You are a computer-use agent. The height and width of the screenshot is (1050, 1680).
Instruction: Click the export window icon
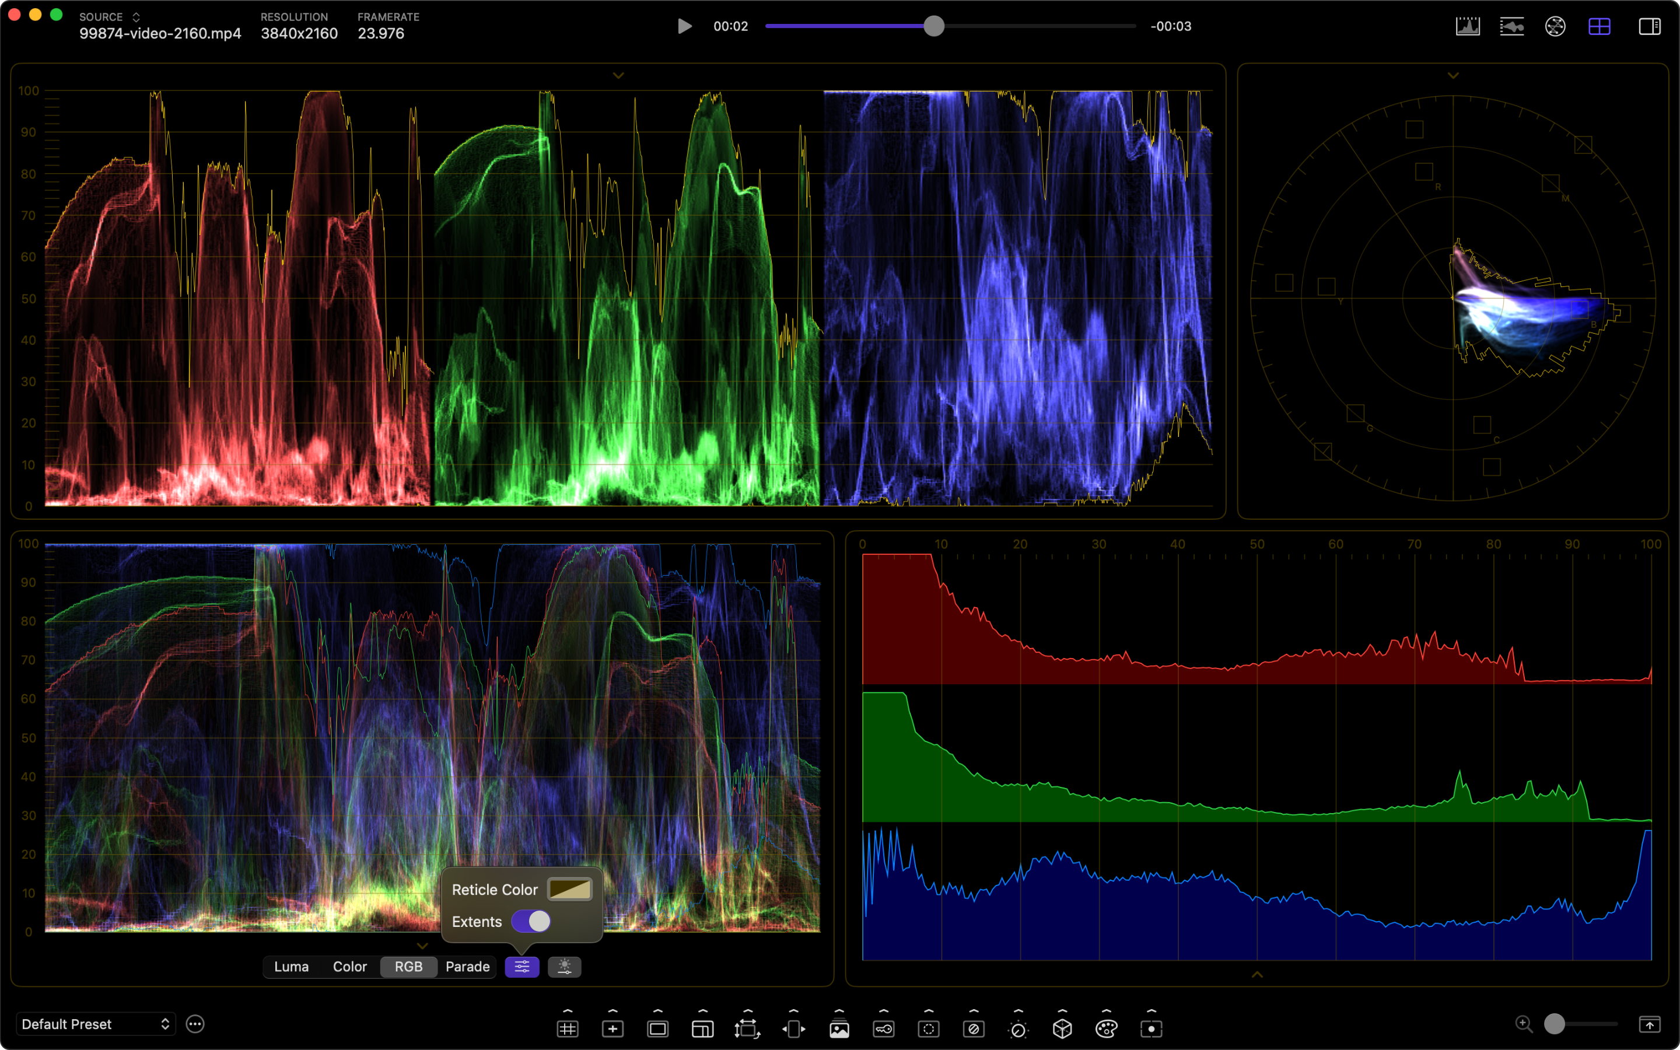coord(1650,1024)
